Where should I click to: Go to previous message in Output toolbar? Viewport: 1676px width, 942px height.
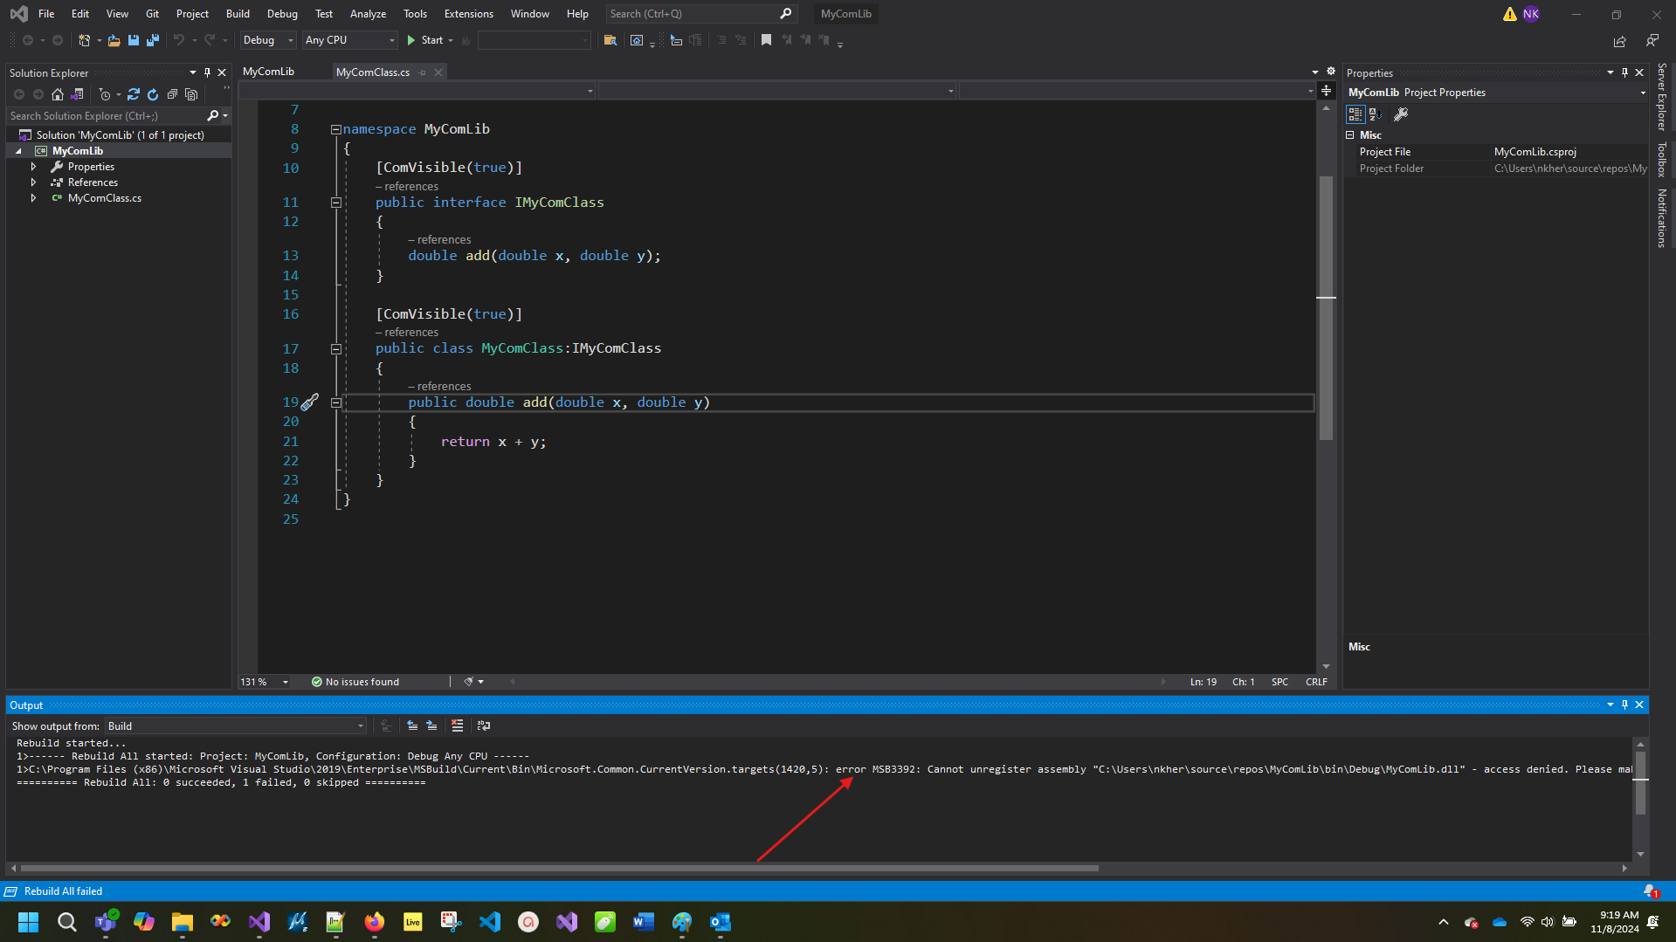tap(412, 725)
